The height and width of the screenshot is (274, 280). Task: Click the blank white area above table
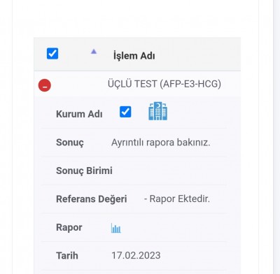click(135, 19)
